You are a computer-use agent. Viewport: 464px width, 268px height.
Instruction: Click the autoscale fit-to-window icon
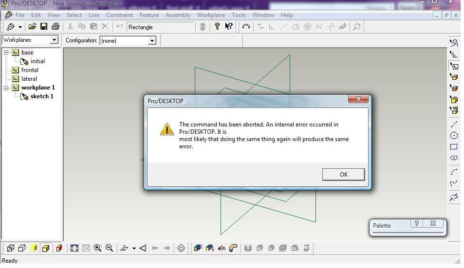(74, 248)
